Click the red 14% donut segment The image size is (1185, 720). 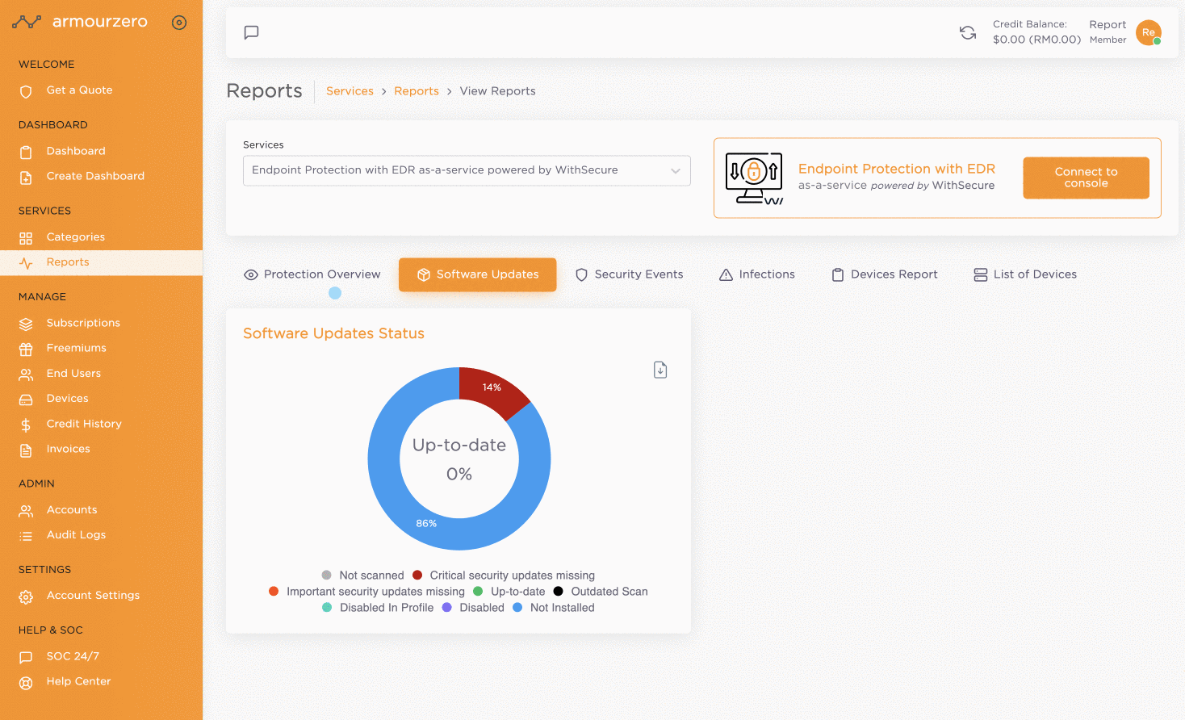click(x=492, y=390)
